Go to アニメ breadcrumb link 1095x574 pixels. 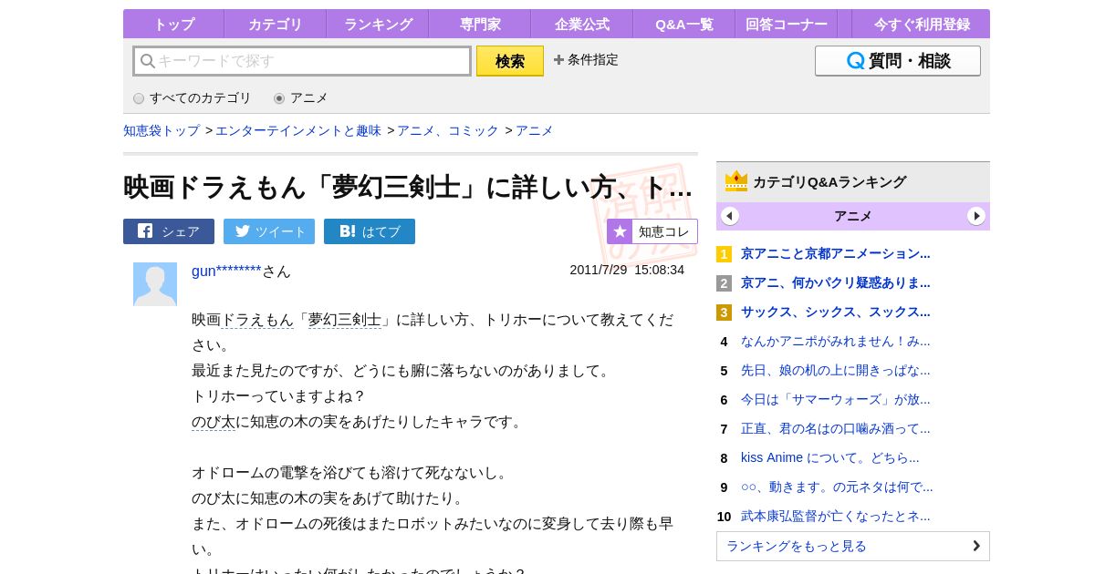click(x=535, y=130)
